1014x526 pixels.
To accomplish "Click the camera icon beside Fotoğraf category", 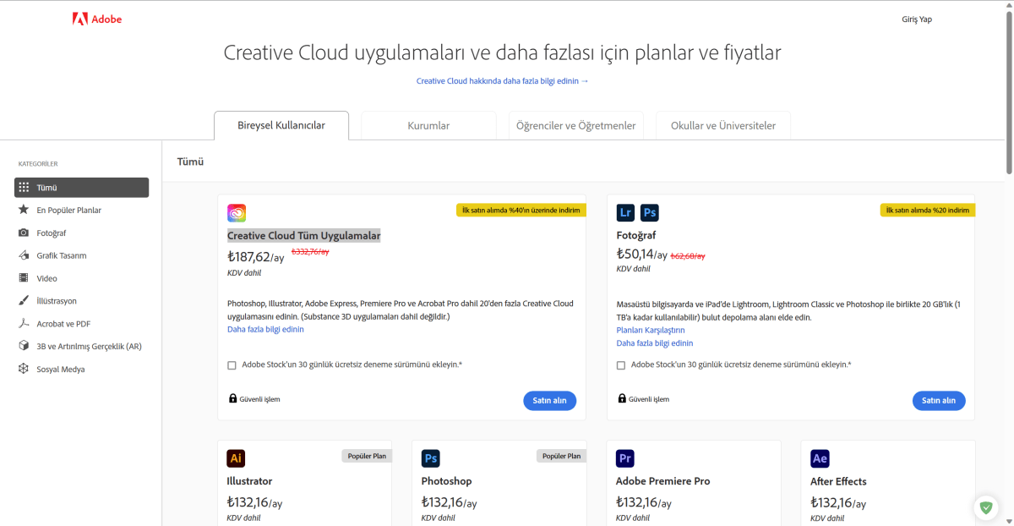I will pos(24,233).
